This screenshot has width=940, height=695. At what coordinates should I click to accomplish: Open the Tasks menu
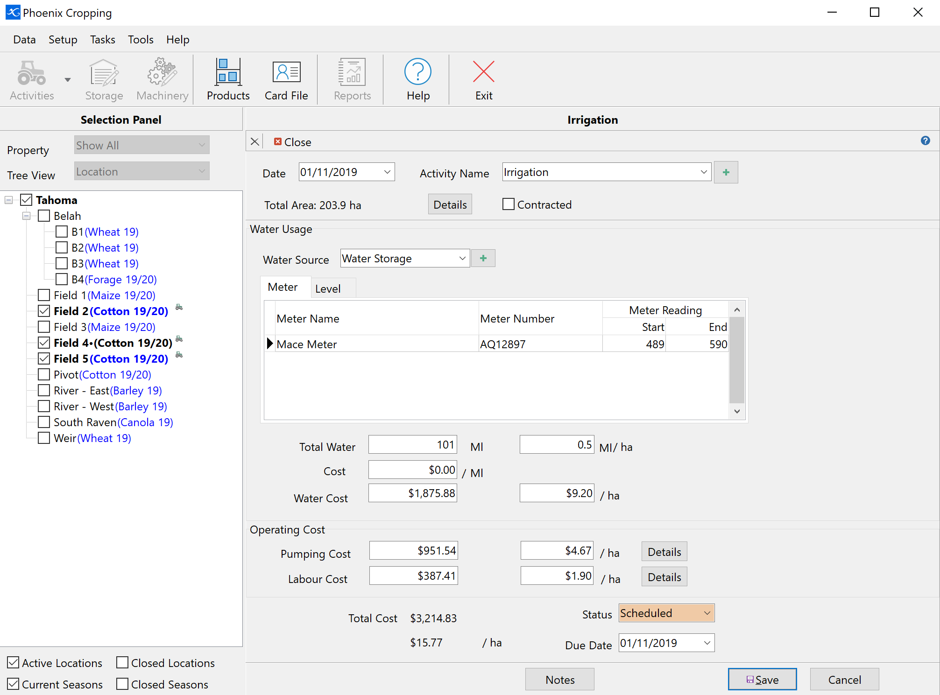(102, 40)
